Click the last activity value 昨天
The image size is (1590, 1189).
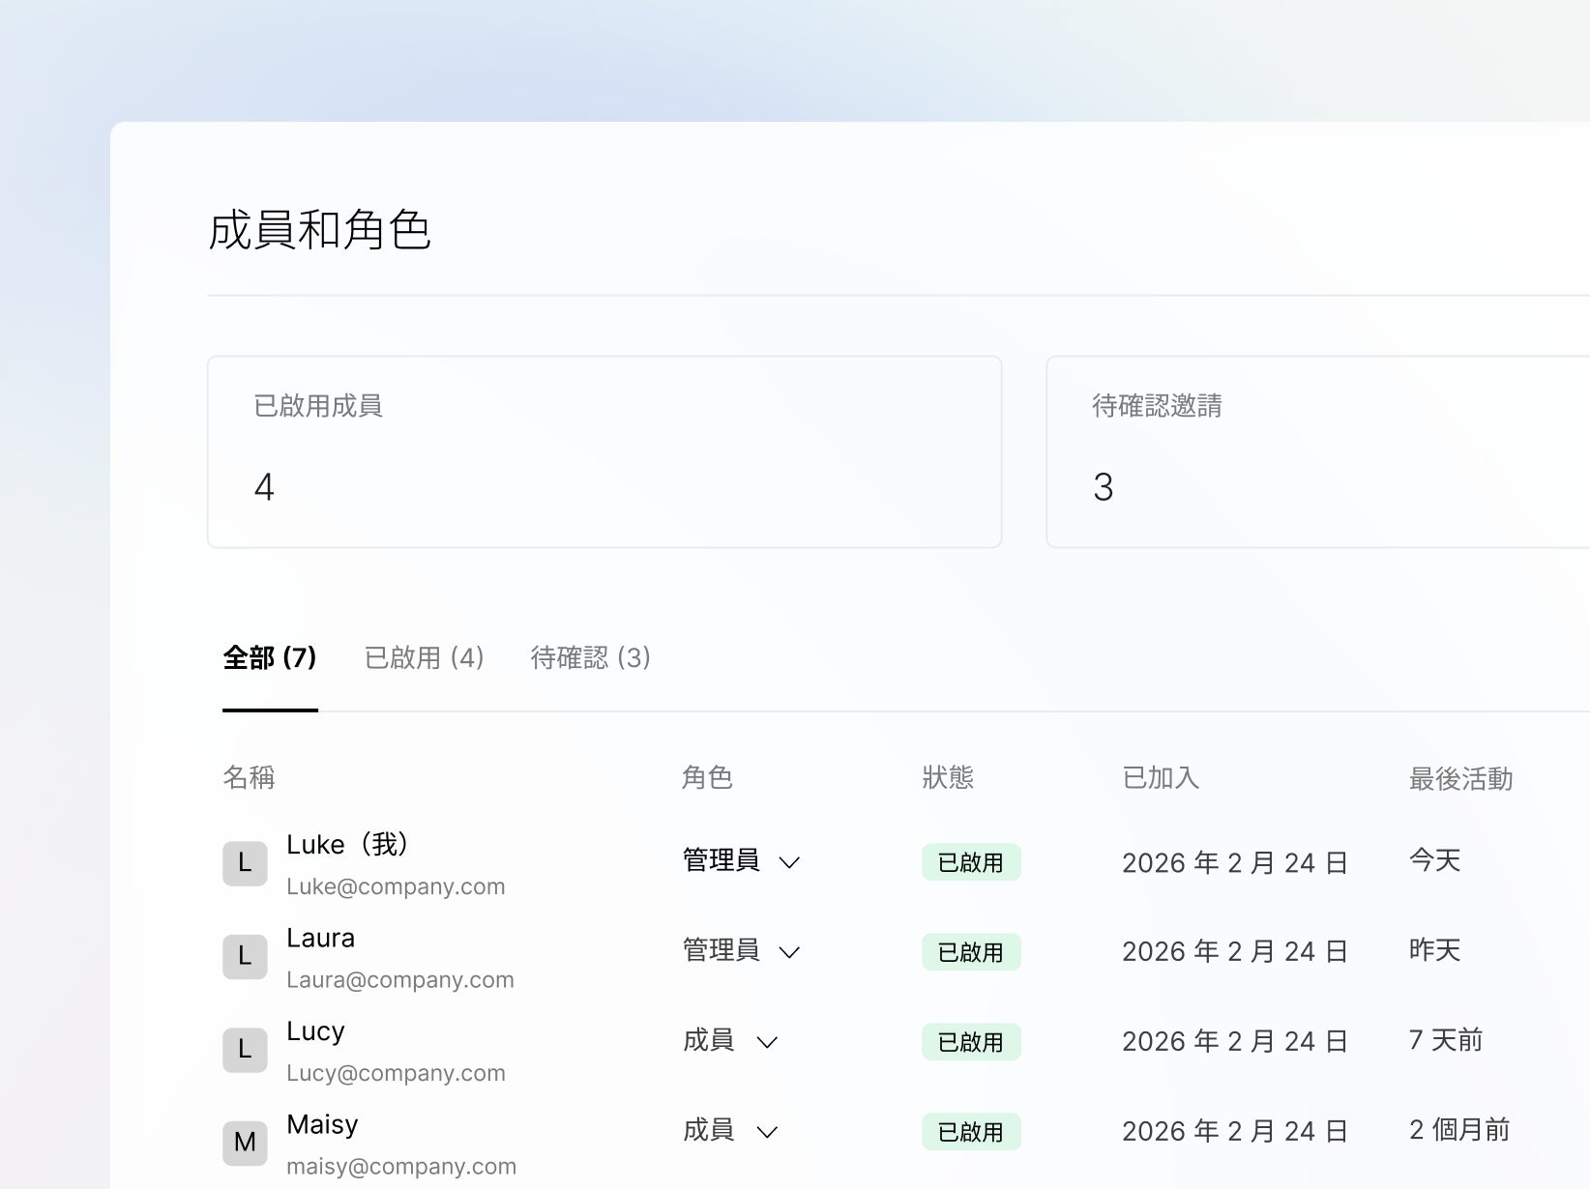tap(1434, 949)
